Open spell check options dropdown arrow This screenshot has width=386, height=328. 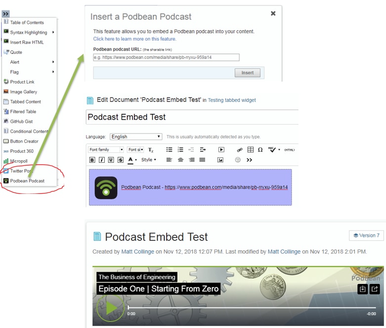pos(279,150)
